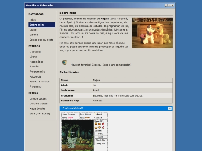Buy the pink cupcake shop item
Screen dimensions: 202x151
tap(103, 128)
